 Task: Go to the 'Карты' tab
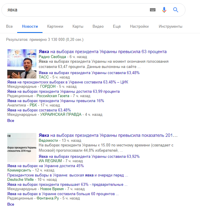78,27
